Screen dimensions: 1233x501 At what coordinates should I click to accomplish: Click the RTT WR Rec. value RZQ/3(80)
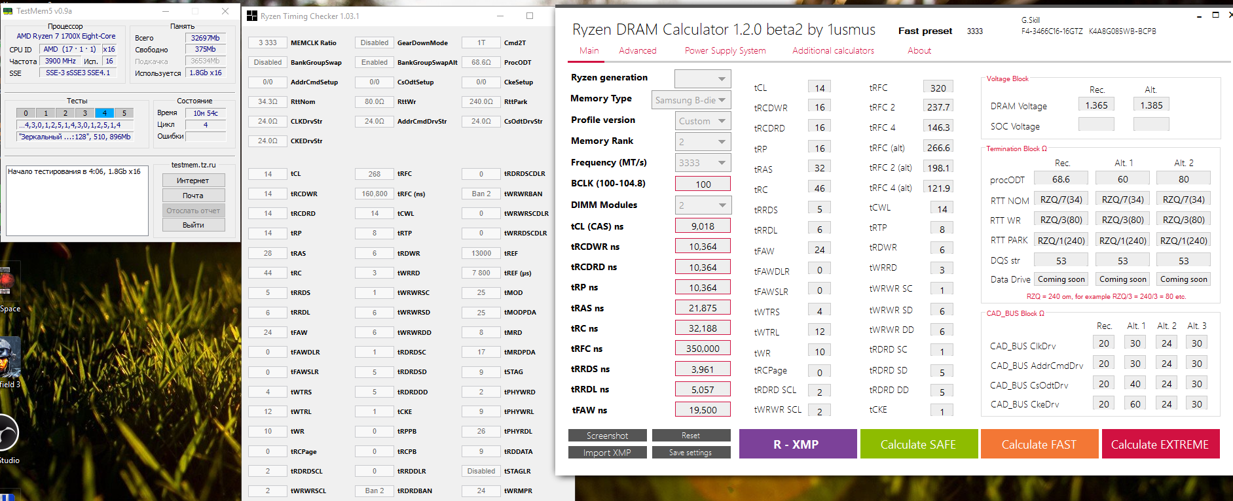[x=1061, y=220]
